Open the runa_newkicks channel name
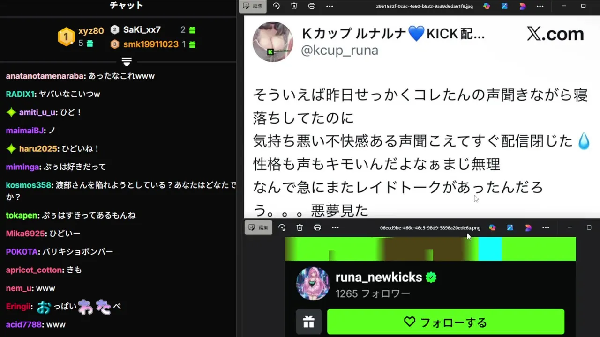Image resolution: width=600 pixels, height=337 pixels. 379,277
